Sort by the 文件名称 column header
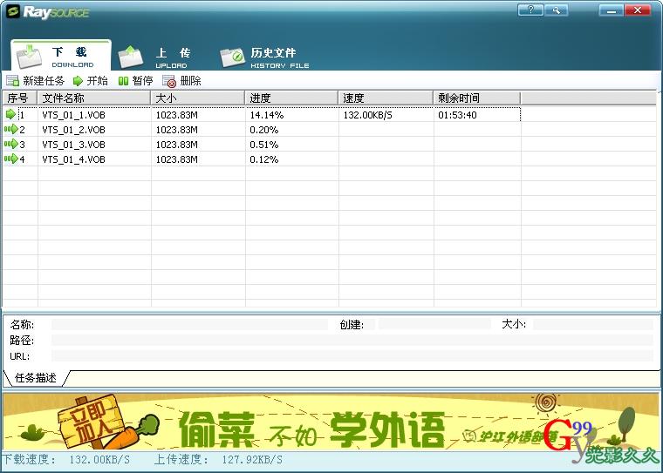The height and width of the screenshot is (473, 663). point(94,98)
